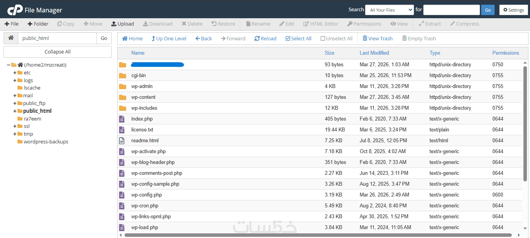This screenshot has width=530, height=238.
Task: Click the cPanel logo icon
Action: [x=15, y=10]
